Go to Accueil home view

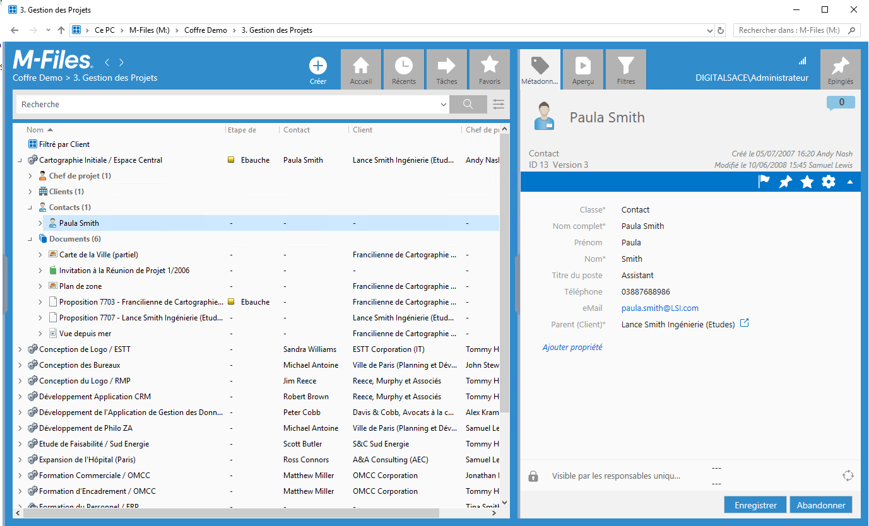(x=361, y=69)
